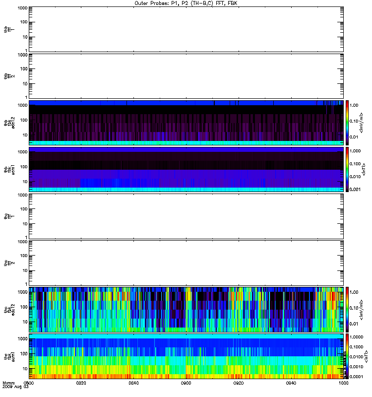Click the 0900 time axis label

pos(186,383)
